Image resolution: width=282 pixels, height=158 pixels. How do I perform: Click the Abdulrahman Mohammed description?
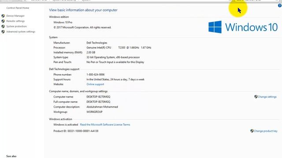click(x=102, y=107)
